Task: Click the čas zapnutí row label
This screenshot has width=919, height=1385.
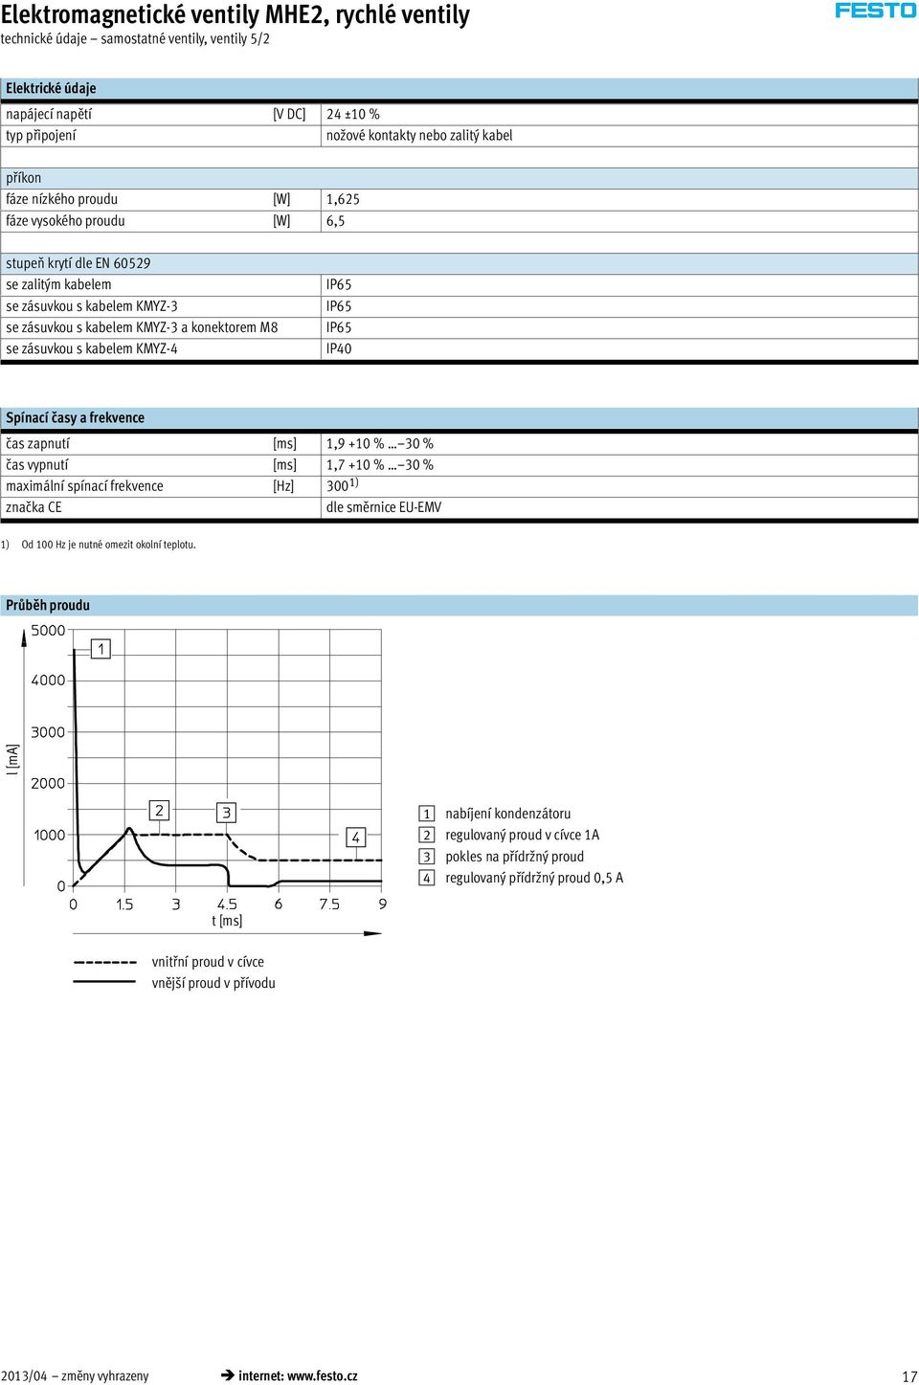Action: click(38, 443)
